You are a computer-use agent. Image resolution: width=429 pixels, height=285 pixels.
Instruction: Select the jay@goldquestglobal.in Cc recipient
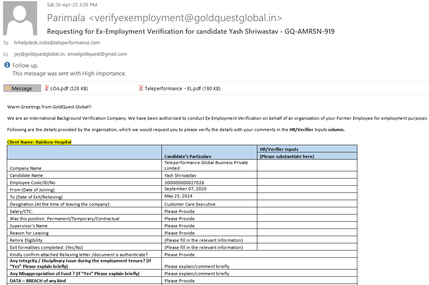click(39, 54)
